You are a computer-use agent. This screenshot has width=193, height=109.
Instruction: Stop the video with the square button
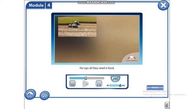pyautogui.click(x=72, y=84)
